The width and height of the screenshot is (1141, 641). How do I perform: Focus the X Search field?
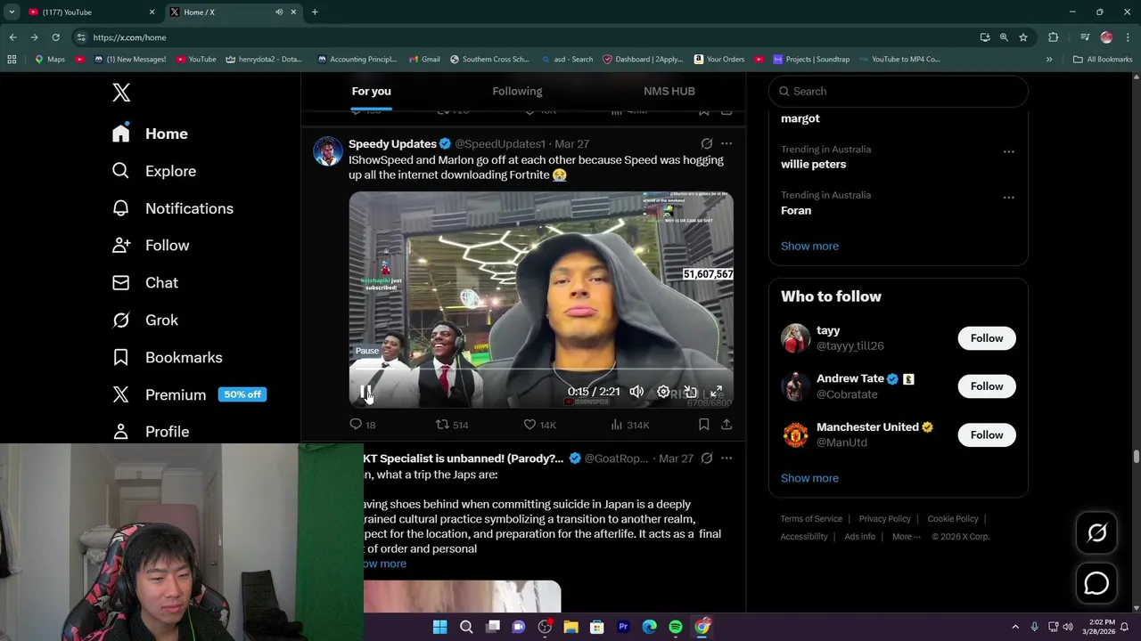[899, 91]
